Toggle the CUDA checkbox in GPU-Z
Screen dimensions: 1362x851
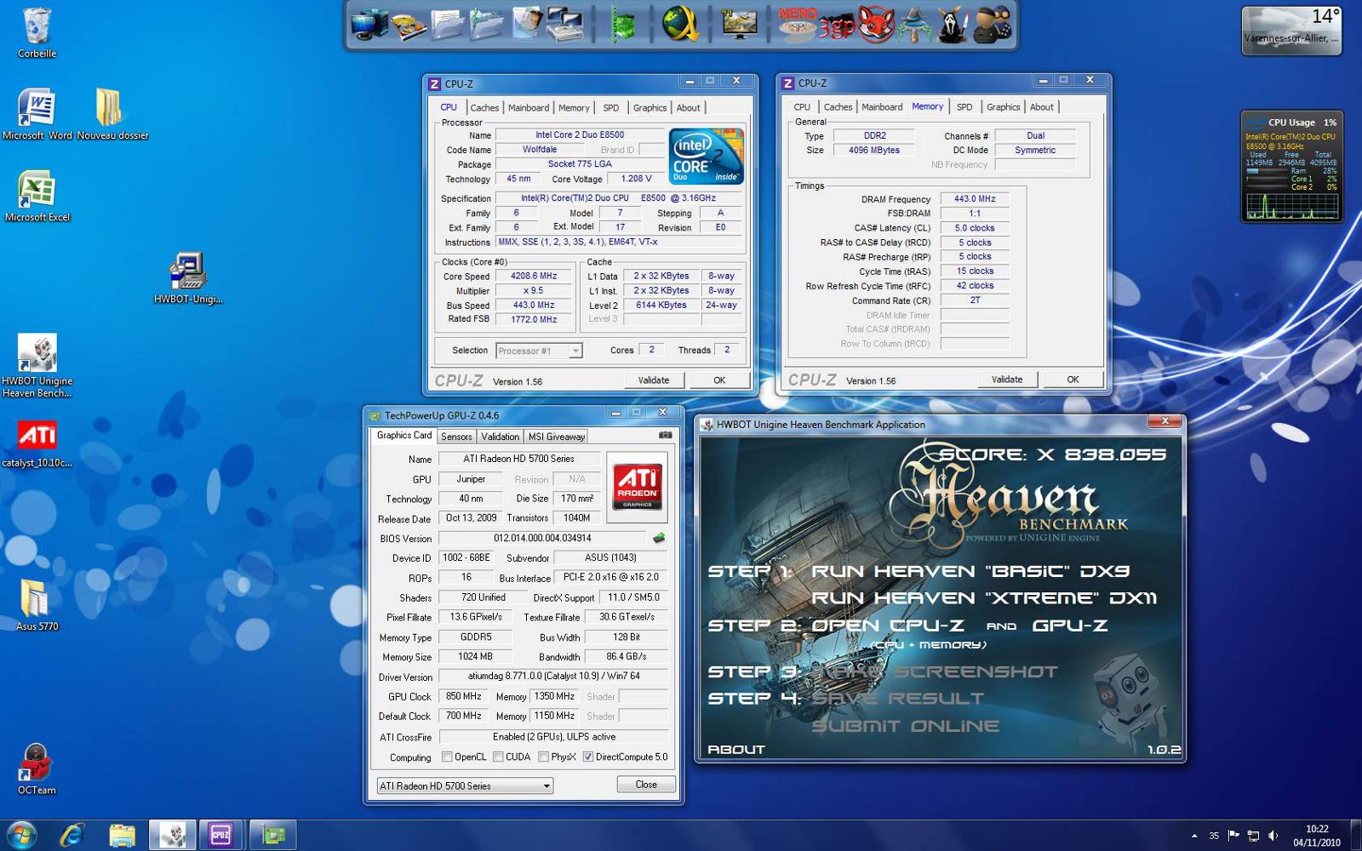tap(498, 757)
